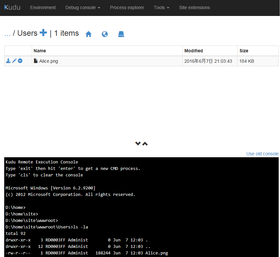Image resolution: width=280 pixels, height=257 pixels.
Task: Select the modified date 2016年6月7日 21:03:43
Action: coord(208,61)
